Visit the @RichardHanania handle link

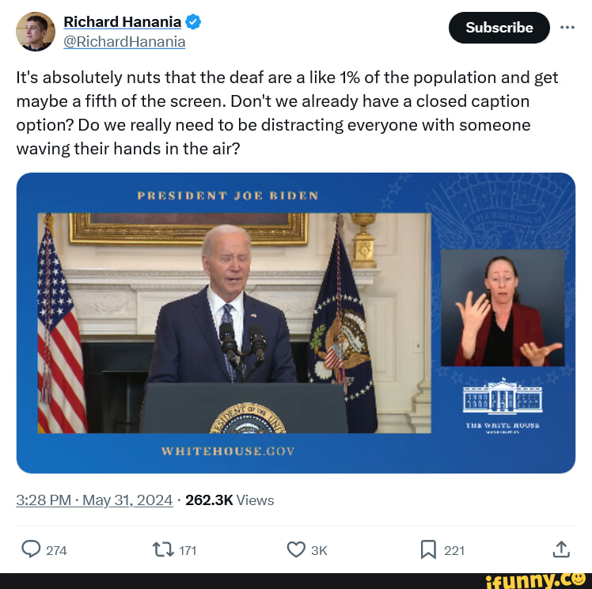click(124, 42)
